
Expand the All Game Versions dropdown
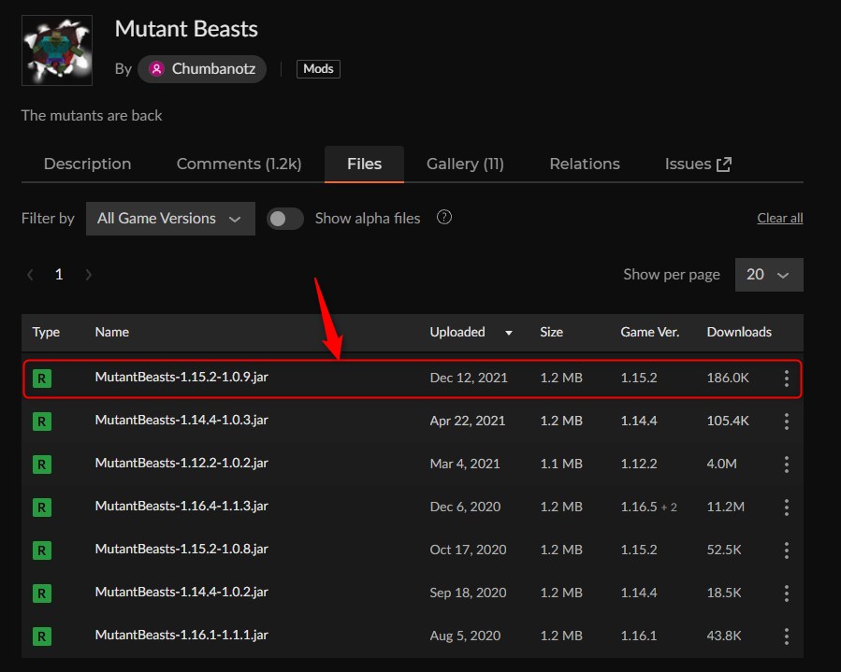coord(170,219)
